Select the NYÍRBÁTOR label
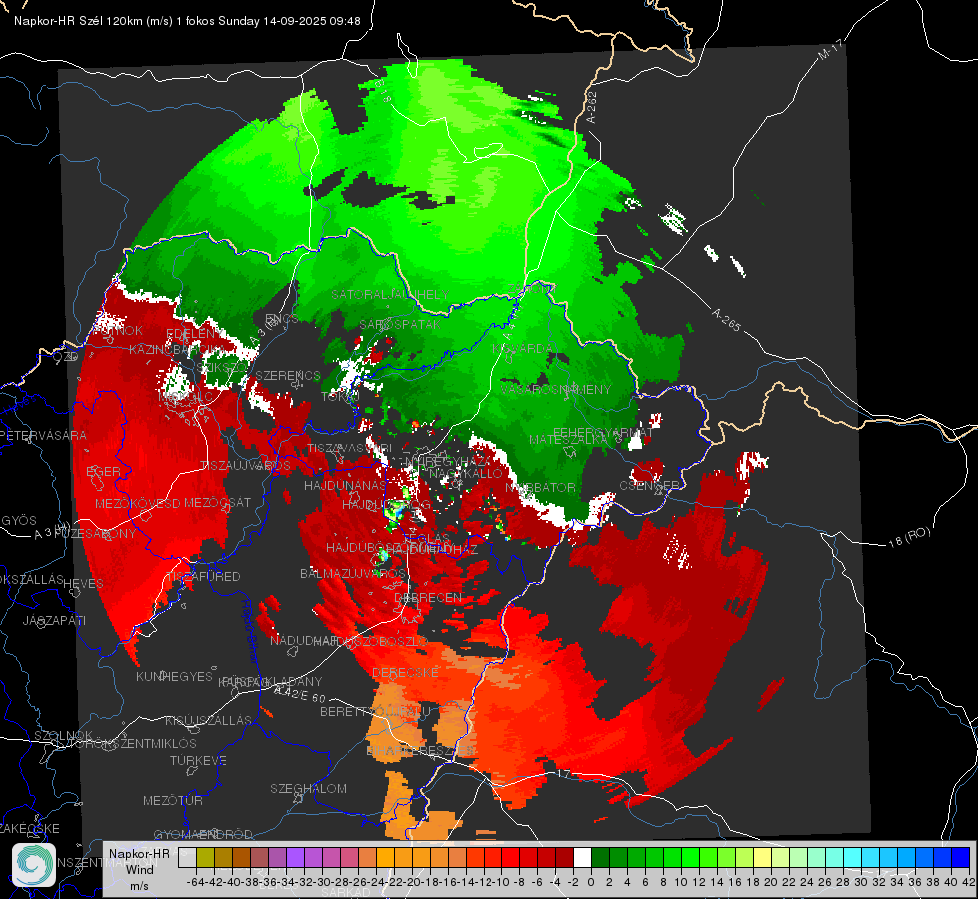Viewport: 978px width, 899px height. 540,487
